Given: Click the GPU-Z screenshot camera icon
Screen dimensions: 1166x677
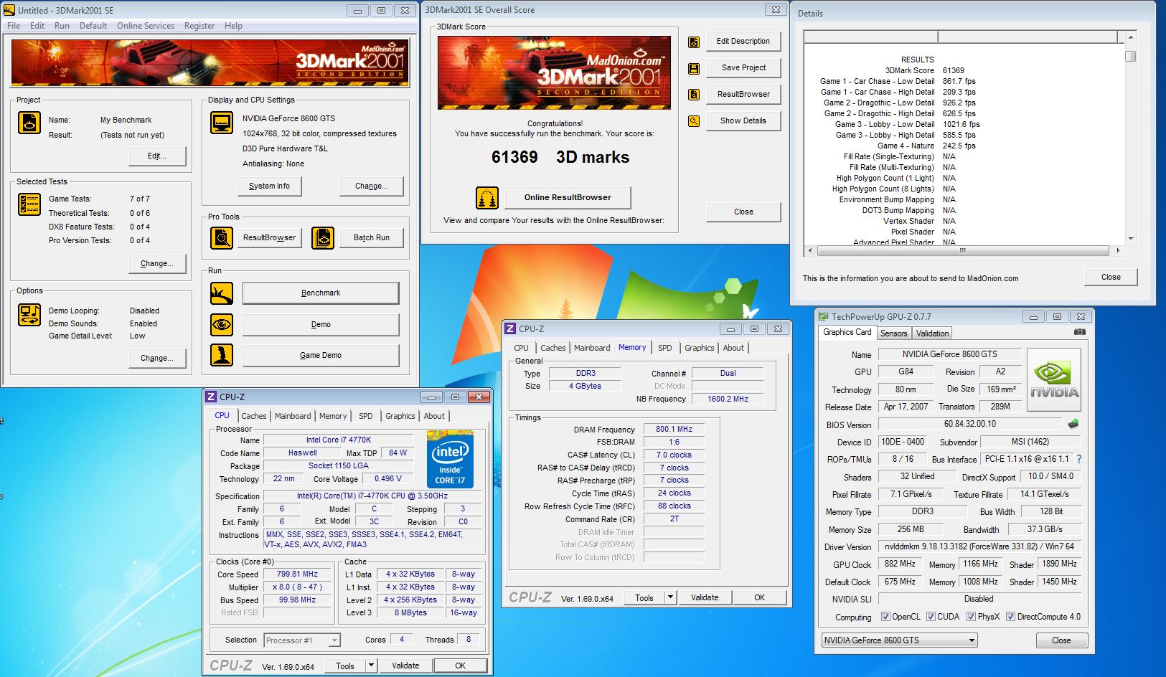Looking at the screenshot, I should 1079,332.
